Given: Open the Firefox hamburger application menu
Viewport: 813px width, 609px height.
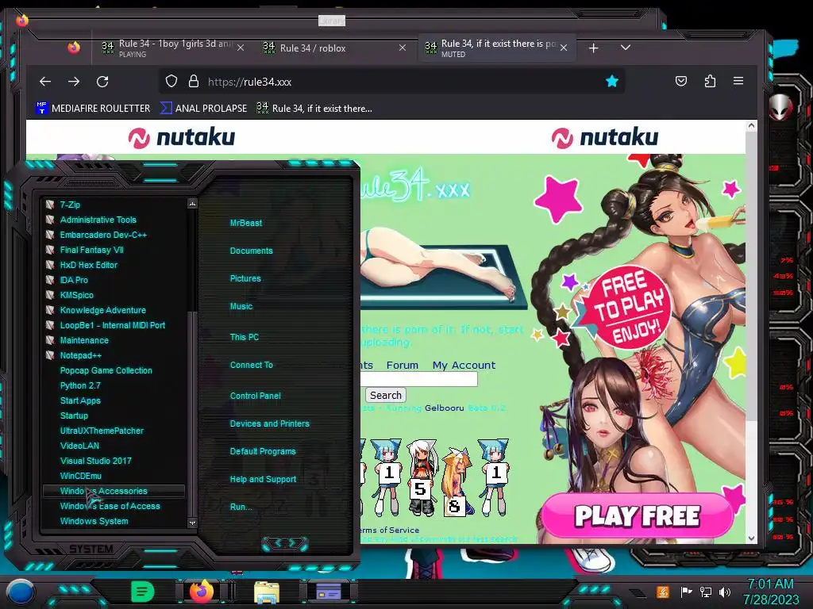Looking at the screenshot, I should coord(738,82).
